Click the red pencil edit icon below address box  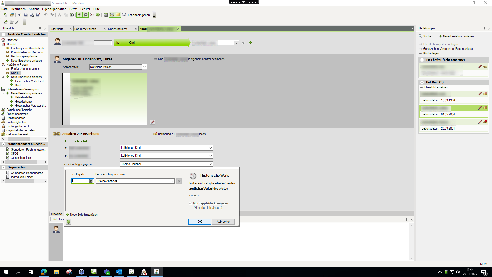(152, 122)
